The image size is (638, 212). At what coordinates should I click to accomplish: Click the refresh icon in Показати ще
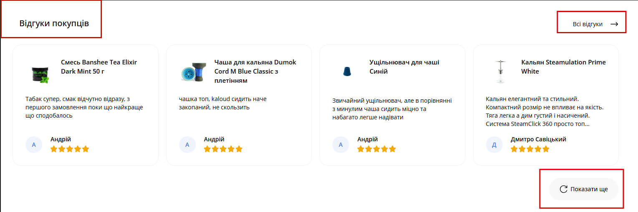click(563, 189)
